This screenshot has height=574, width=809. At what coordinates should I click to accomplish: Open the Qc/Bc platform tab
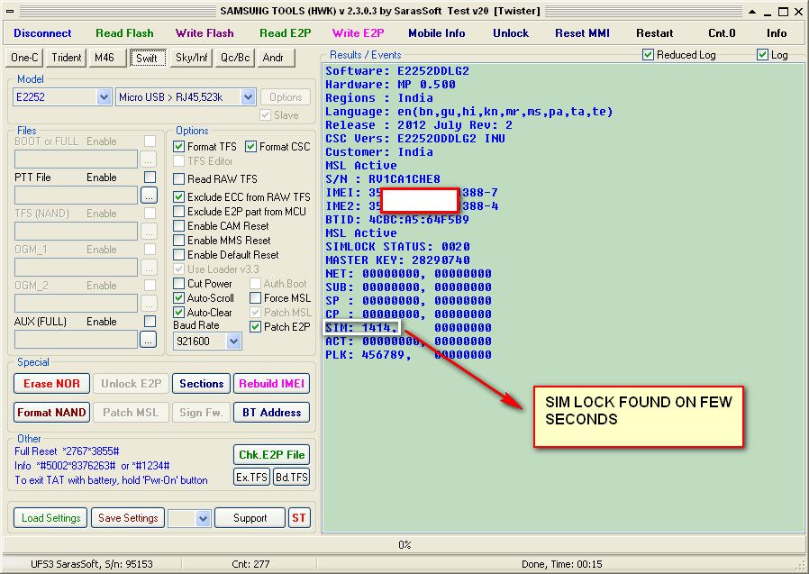[x=235, y=58]
